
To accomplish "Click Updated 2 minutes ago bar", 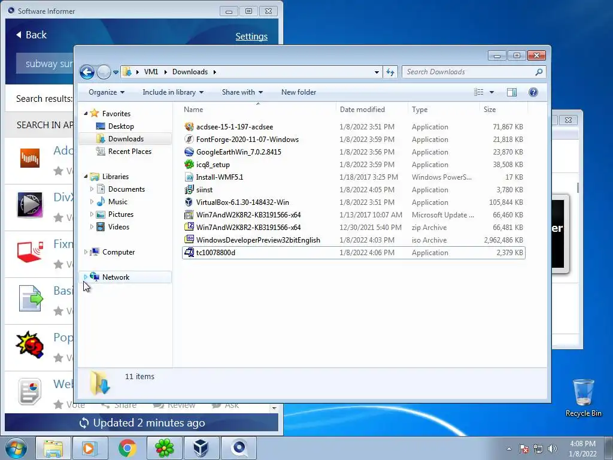I will point(142,423).
